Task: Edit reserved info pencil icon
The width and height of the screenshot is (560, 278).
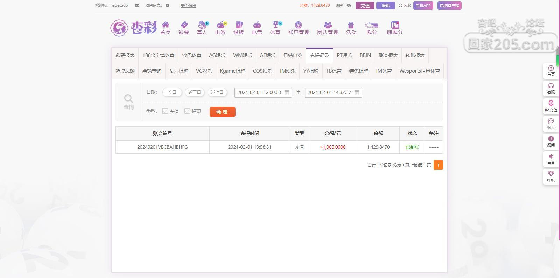Action: 167,6
